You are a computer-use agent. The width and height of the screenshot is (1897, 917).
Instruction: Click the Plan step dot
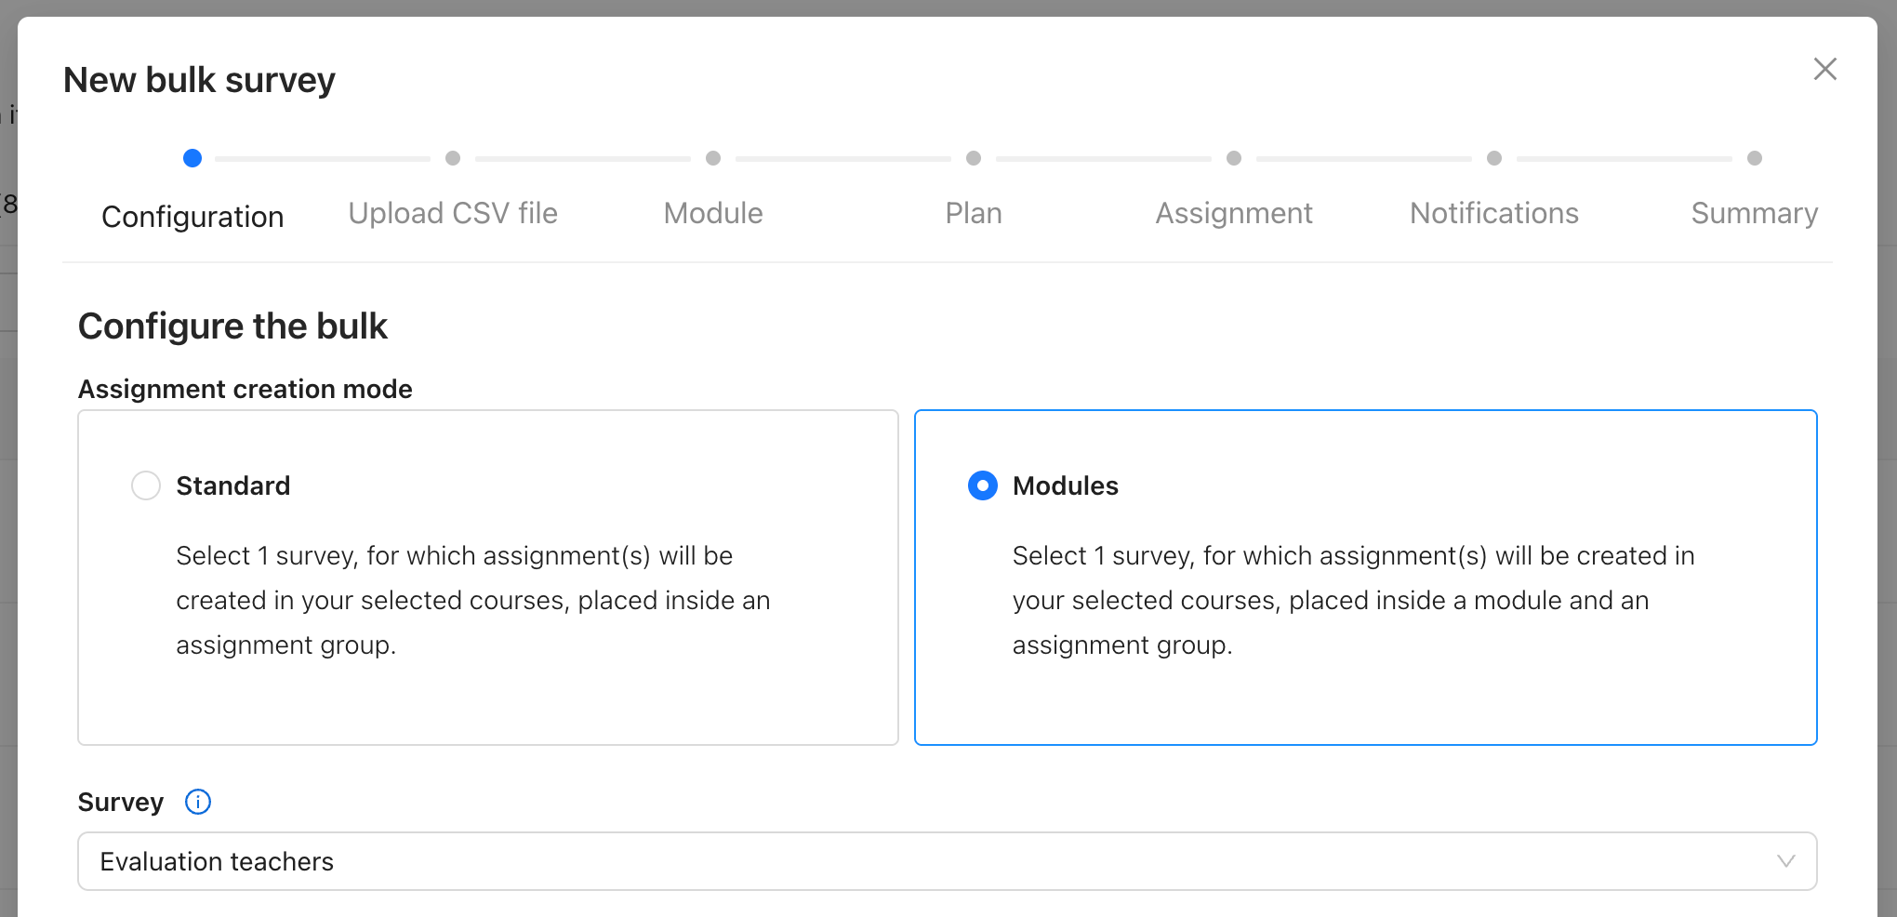click(x=974, y=158)
